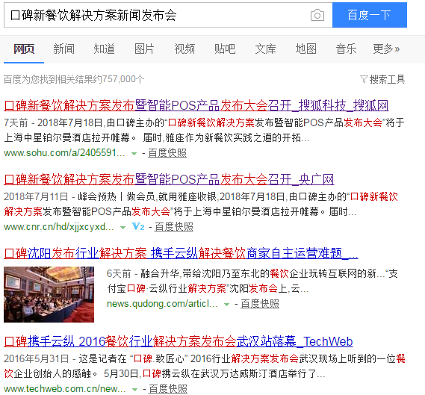Open the 口碑沈阳发布行业解决方案 result link
Image resolution: width=425 pixels, height=395 pixels.
click(181, 253)
